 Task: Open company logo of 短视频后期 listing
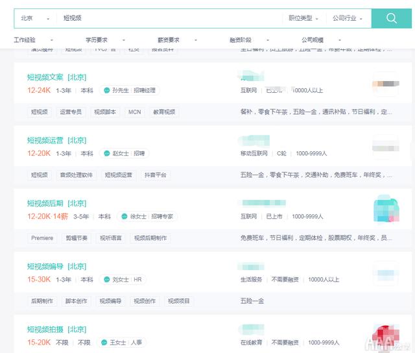[386, 209]
